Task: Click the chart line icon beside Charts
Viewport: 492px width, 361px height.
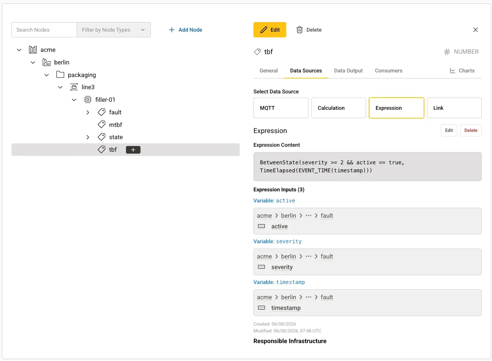Action: click(x=453, y=71)
